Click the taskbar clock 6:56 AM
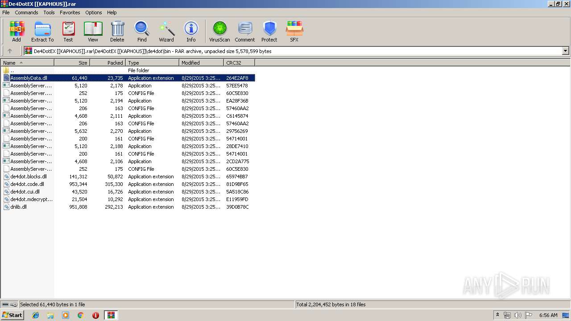The image size is (571, 321). [x=548, y=315]
